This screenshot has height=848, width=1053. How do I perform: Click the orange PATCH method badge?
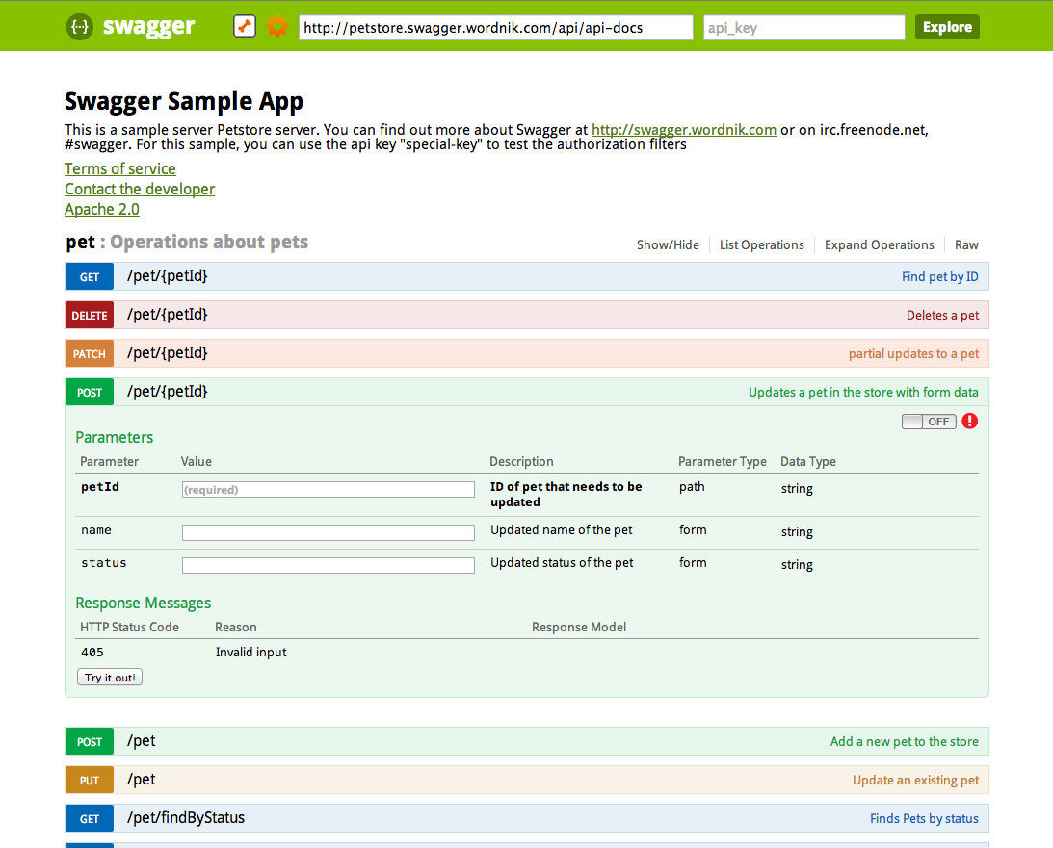(x=90, y=353)
